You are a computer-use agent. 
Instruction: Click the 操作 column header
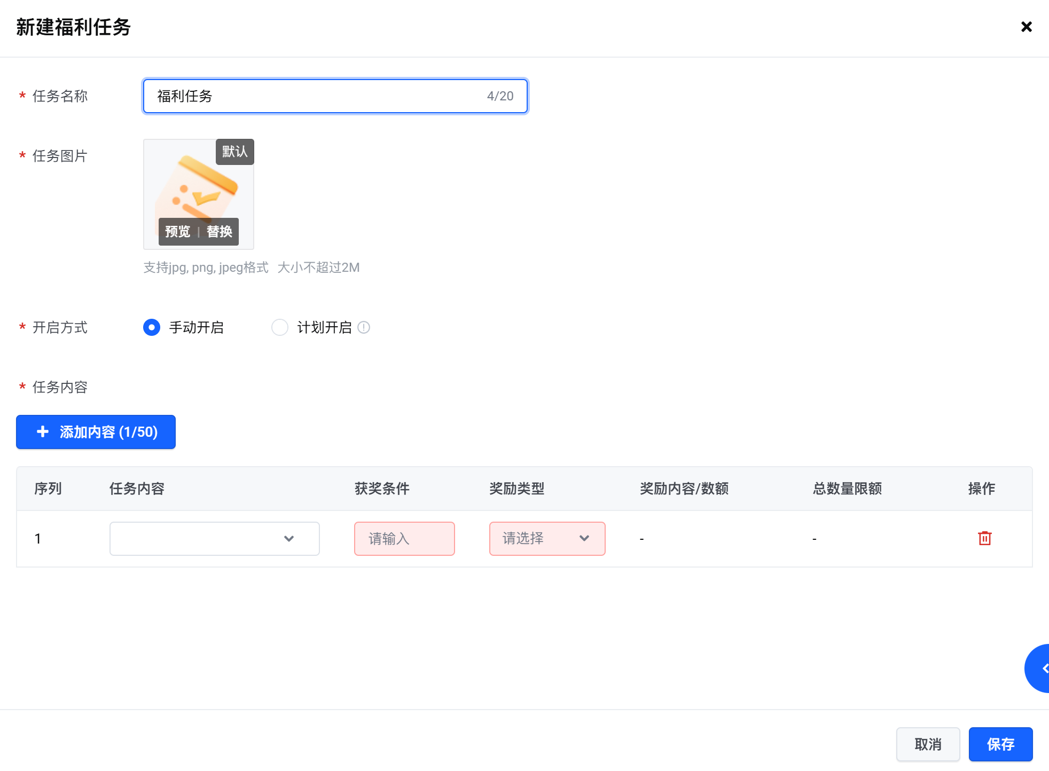[981, 489]
